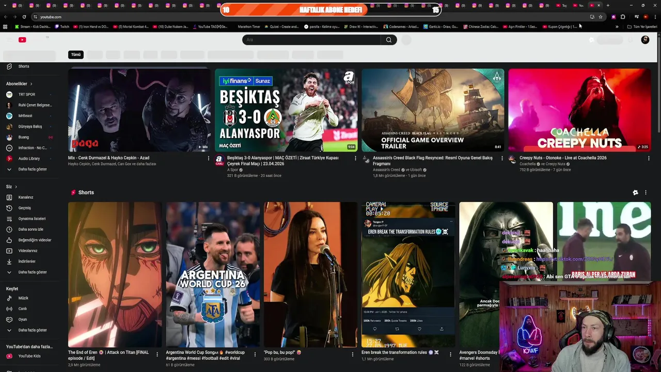Expand Daha fazla göster under Keşfet
Screen dimensions: 661x372
(32, 330)
